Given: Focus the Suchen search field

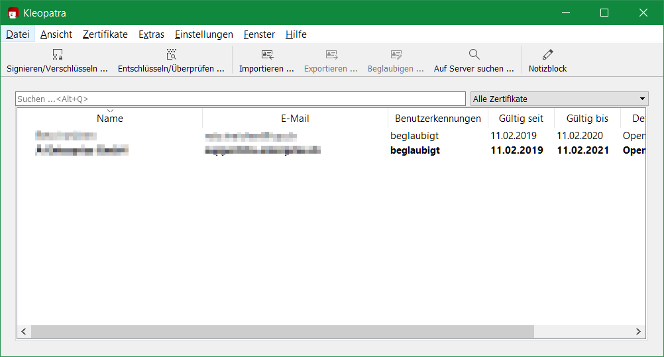Looking at the screenshot, I should tap(241, 99).
